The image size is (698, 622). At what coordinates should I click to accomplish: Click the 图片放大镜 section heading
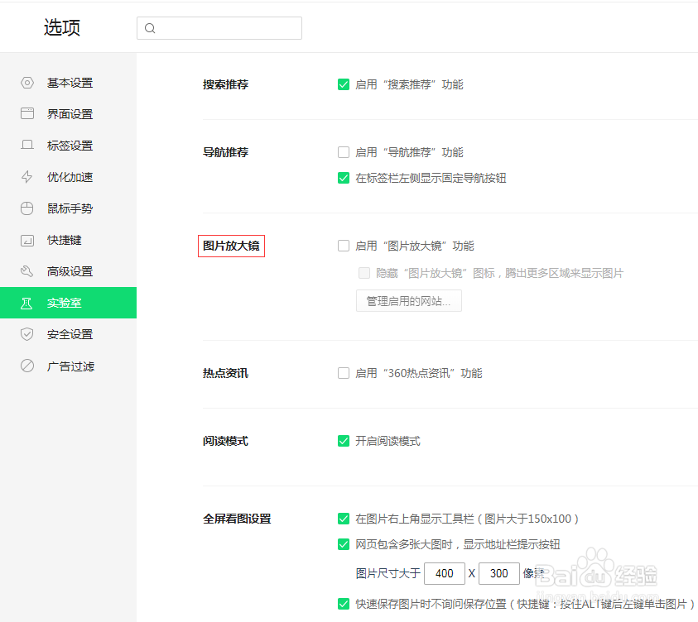pyautogui.click(x=231, y=246)
